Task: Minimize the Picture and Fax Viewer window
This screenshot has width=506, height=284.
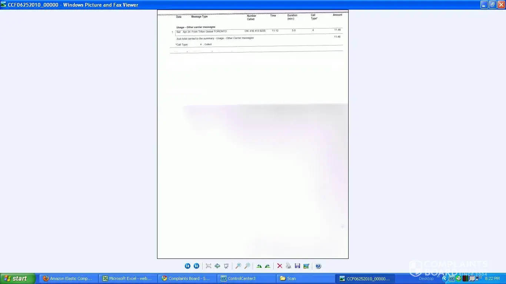Action: tap(484, 5)
